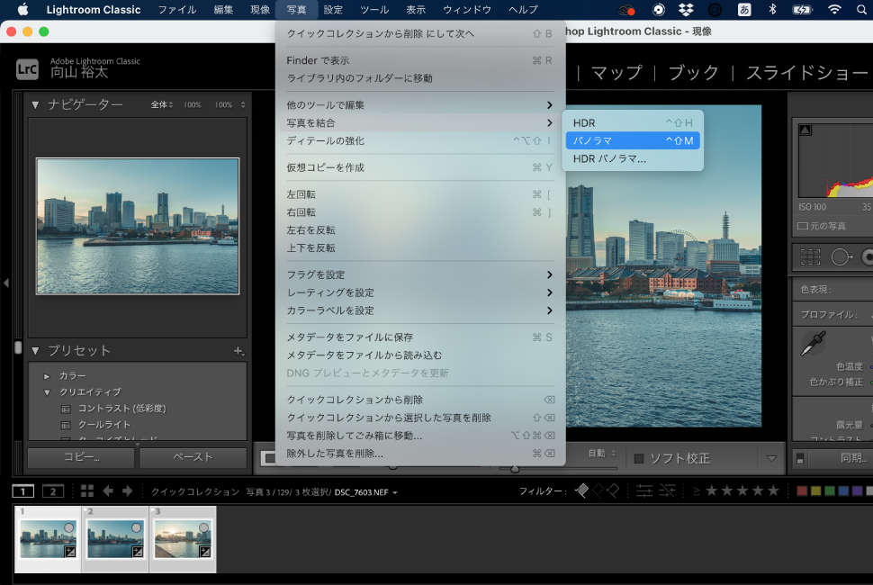The width and height of the screenshot is (873, 585).
Task: Collapse the クリエイティブ preset group
Action: (47, 392)
